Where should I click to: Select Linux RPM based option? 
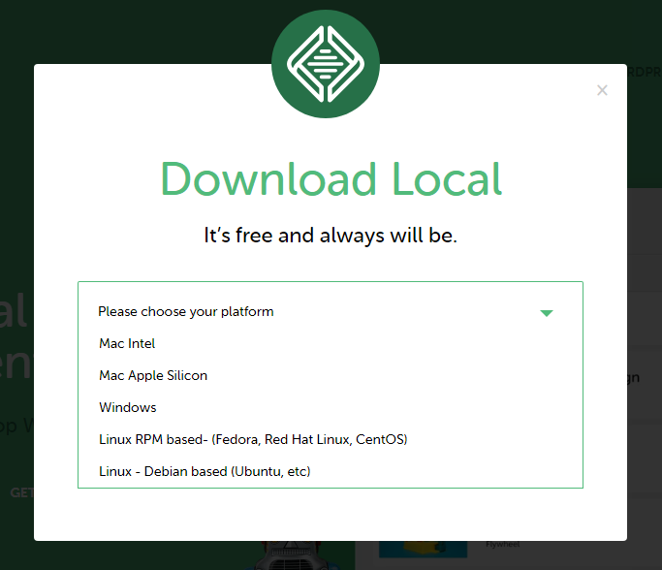tap(253, 439)
